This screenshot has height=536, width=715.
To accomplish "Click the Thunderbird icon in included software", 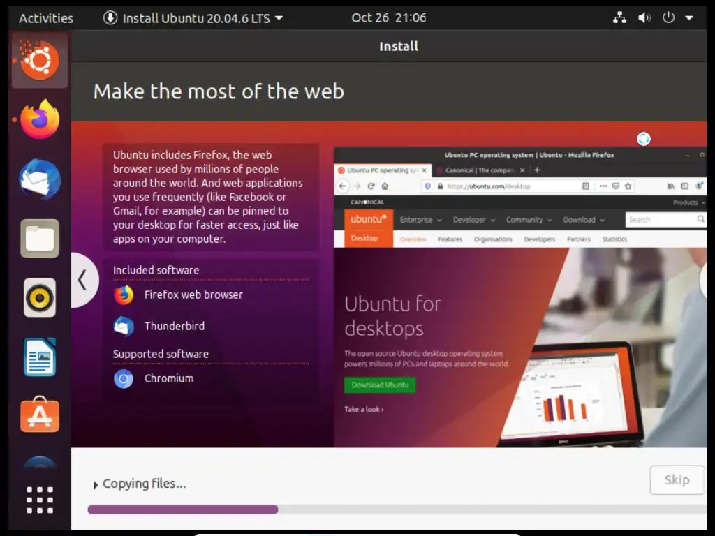I will [x=124, y=327].
